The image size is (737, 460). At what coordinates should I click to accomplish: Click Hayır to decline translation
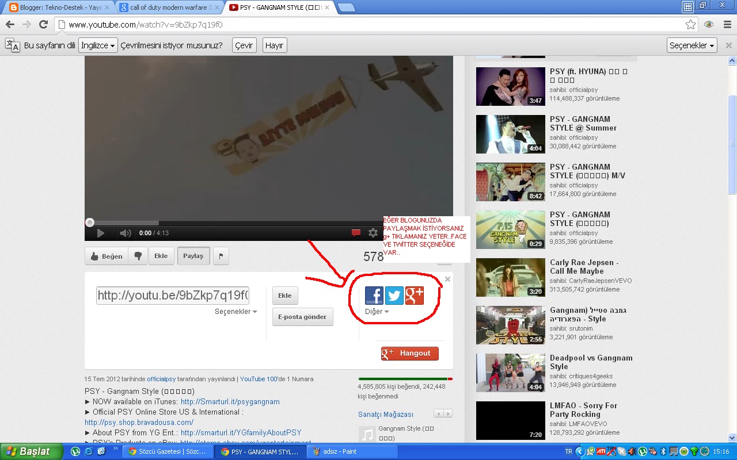tap(274, 45)
